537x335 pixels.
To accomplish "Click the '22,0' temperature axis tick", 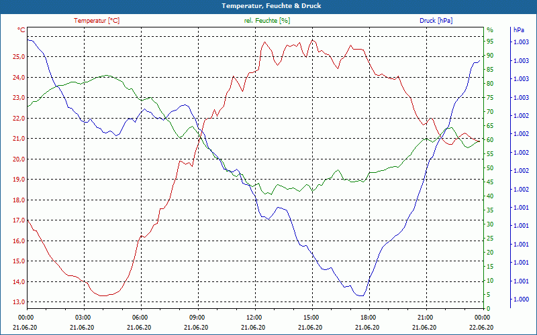I will (x=19, y=119).
